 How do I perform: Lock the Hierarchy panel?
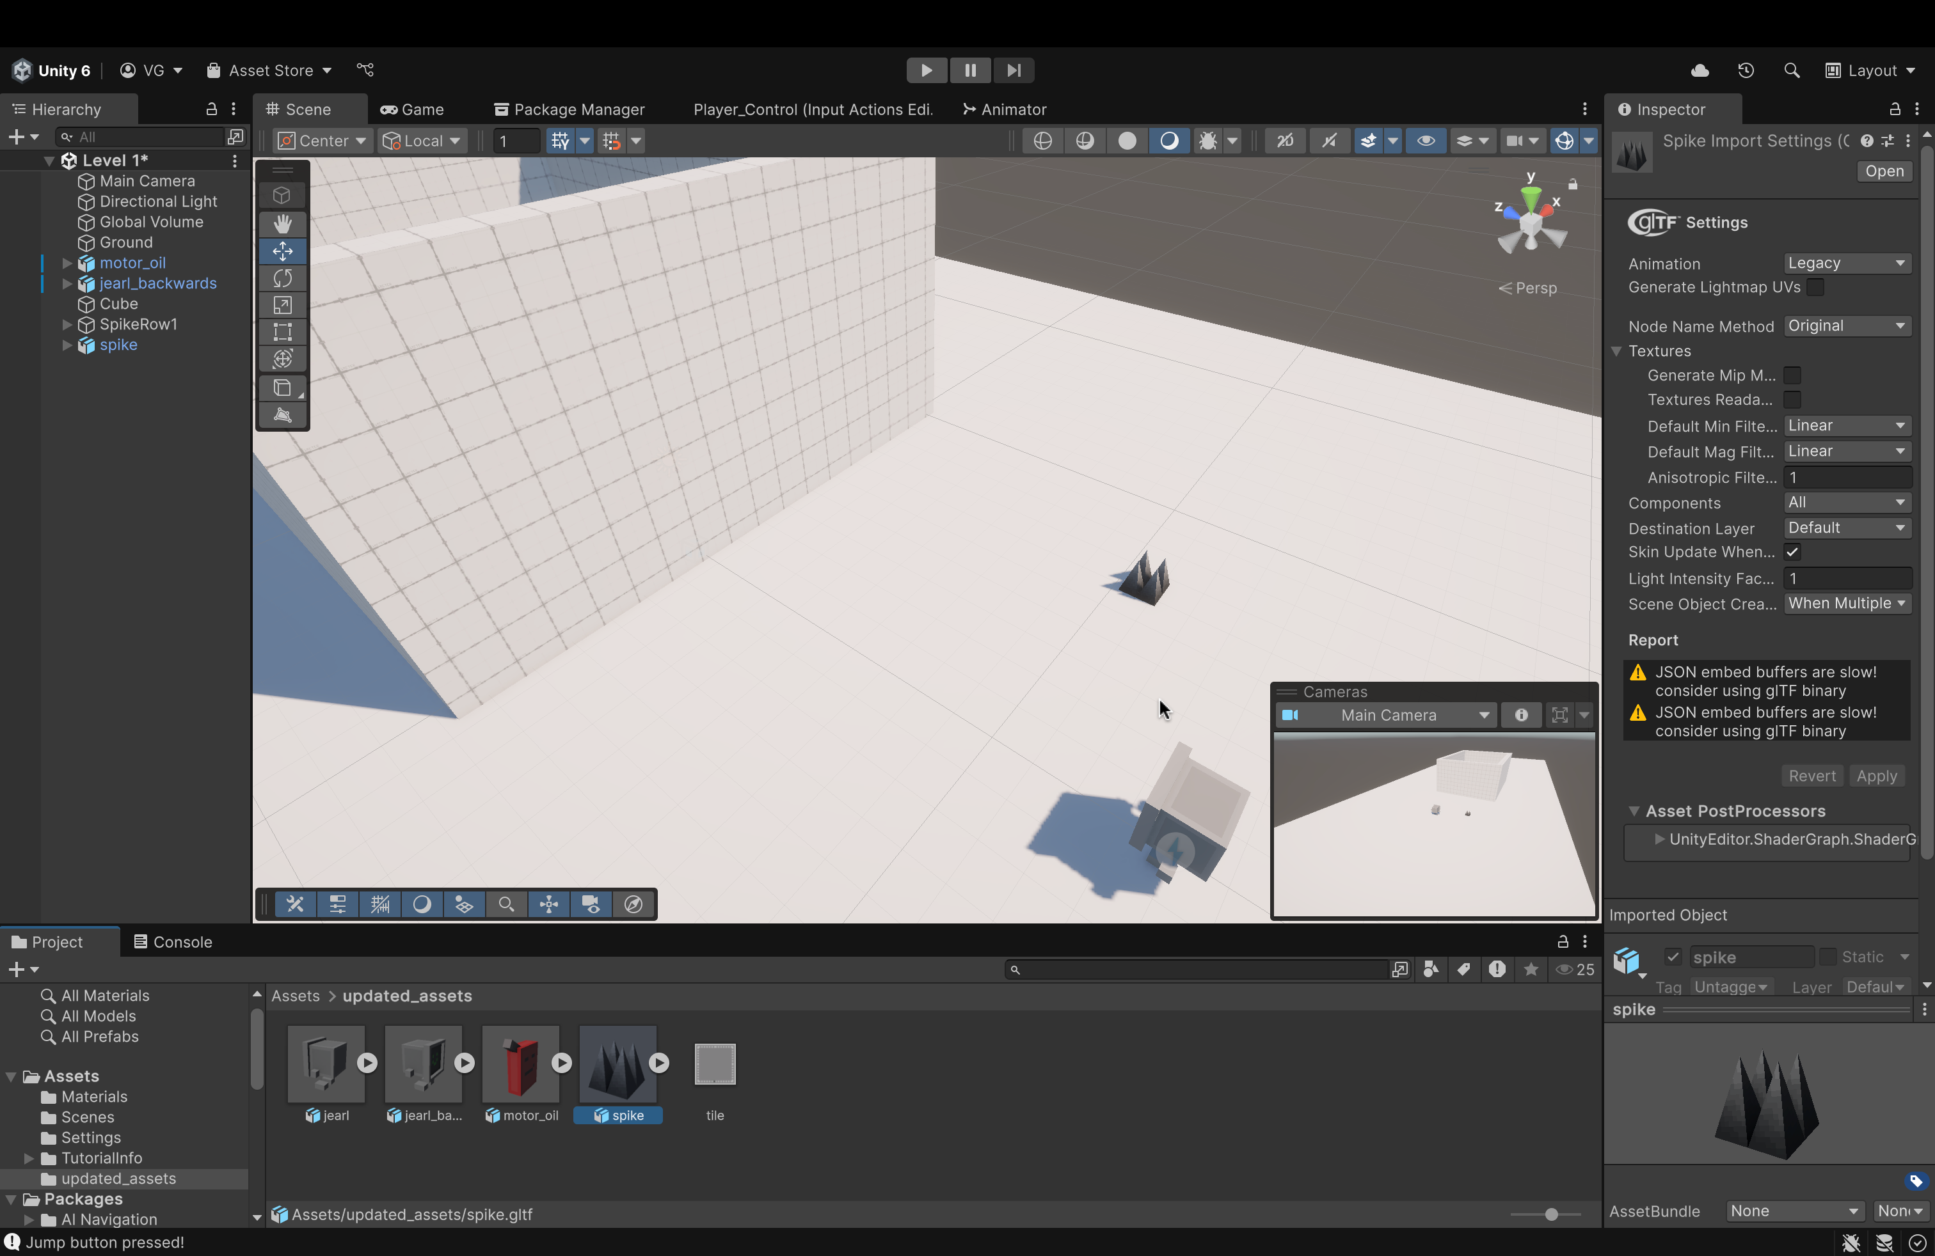pyautogui.click(x=211, y=110)
